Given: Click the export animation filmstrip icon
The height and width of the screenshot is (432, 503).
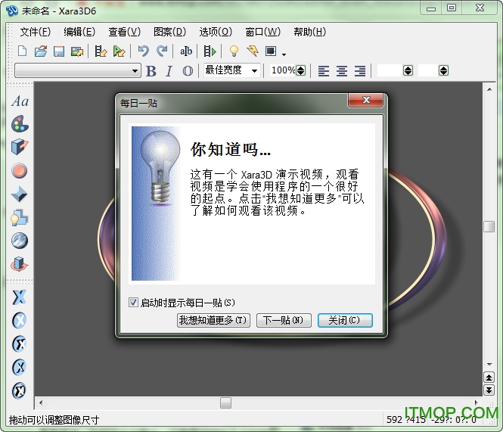Looking at the screenshot, I should pyautogui.click(x=101, y=51).
